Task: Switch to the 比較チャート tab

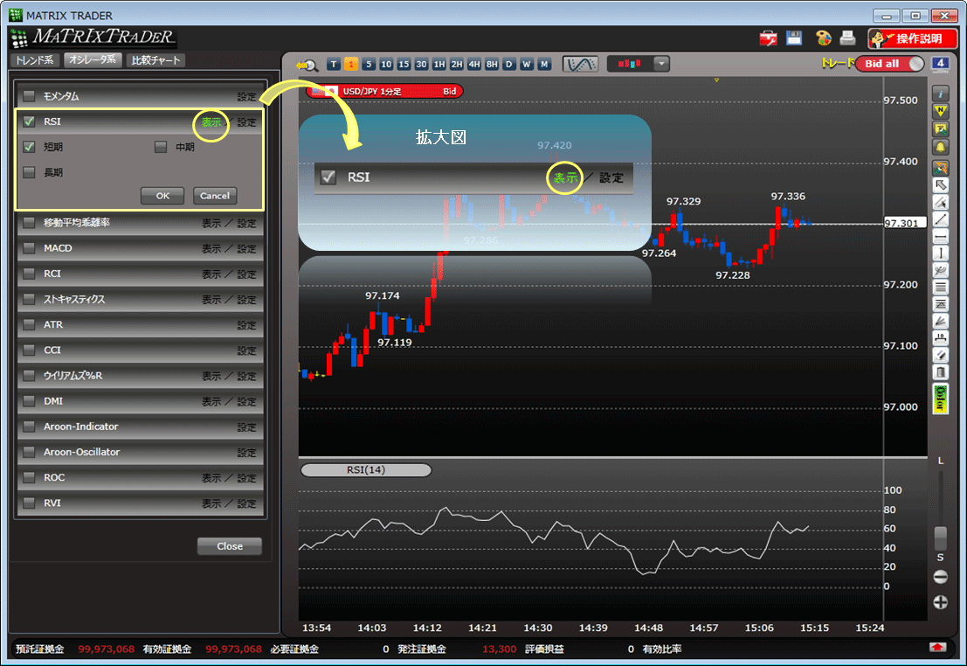Action: click(x=155, y=60)
